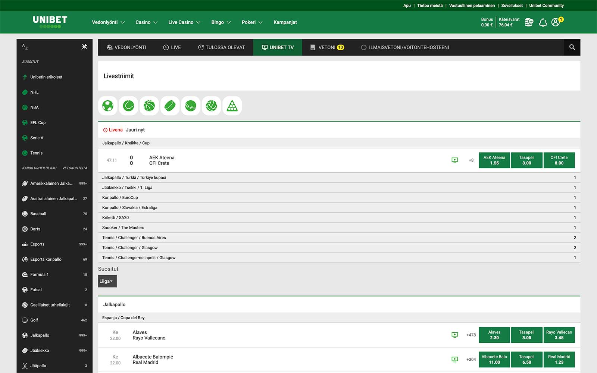Toggle the Ilmaisvetoni/Voitontehosteeni circle option

pyautogui.click(x=364, y=47)
